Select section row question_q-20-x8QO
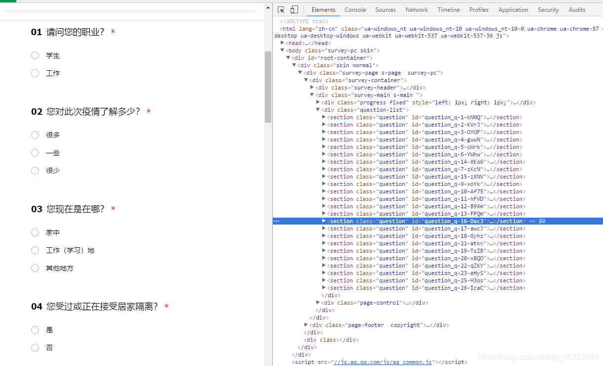The height and width of the screenshot is (366, 603). pos(426,258)
